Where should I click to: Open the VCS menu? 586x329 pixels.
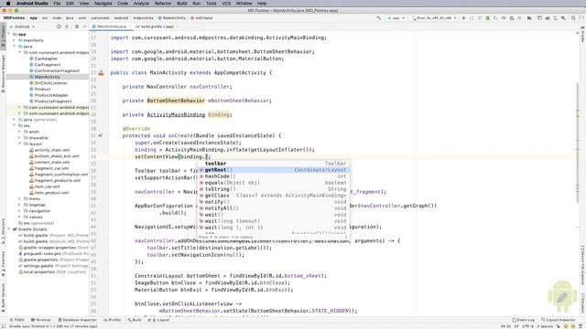(x=226, y=3)
